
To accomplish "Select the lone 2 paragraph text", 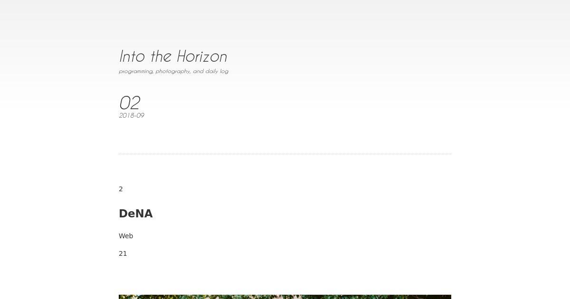I will [x=121, y=189].
